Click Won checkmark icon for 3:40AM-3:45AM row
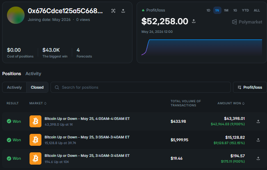267x170 pixels. click(x=9, y=159)
